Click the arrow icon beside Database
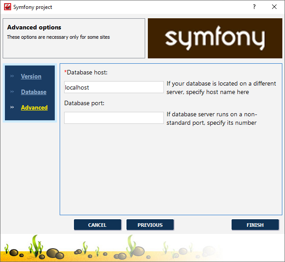The image size is (285, 262). coord(12,92)
